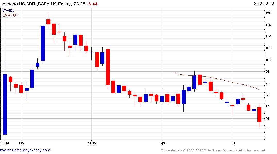Viewport: 277px width, 154px height.
Task: Click the Jul time axis label
Action: point(233,143)
